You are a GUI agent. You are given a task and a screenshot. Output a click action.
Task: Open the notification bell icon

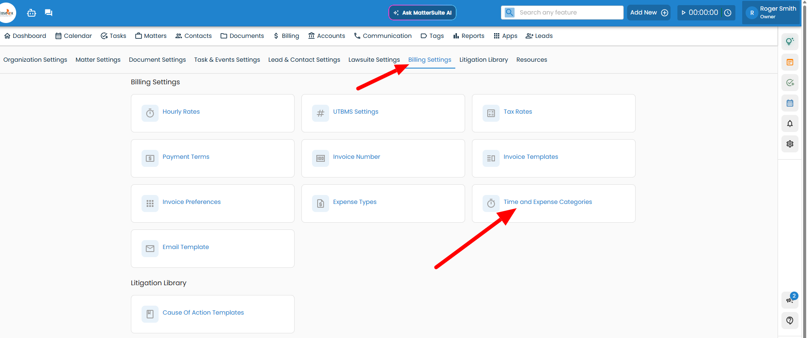[790, 123]
